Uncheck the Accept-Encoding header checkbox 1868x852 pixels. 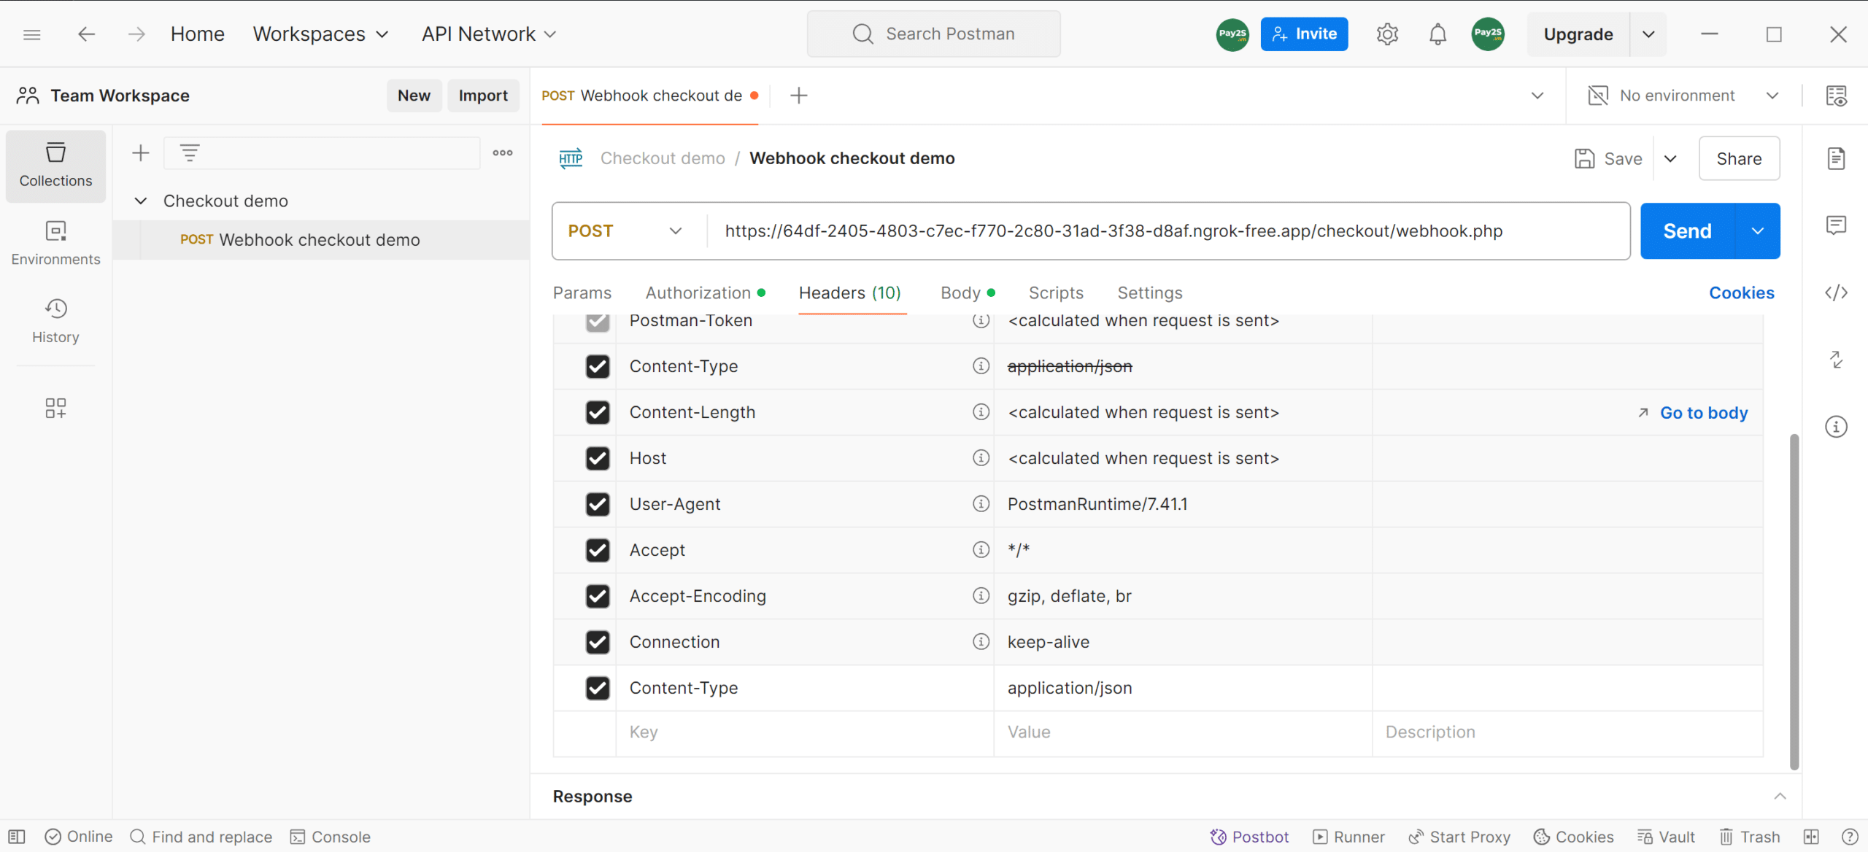(598, 596)
